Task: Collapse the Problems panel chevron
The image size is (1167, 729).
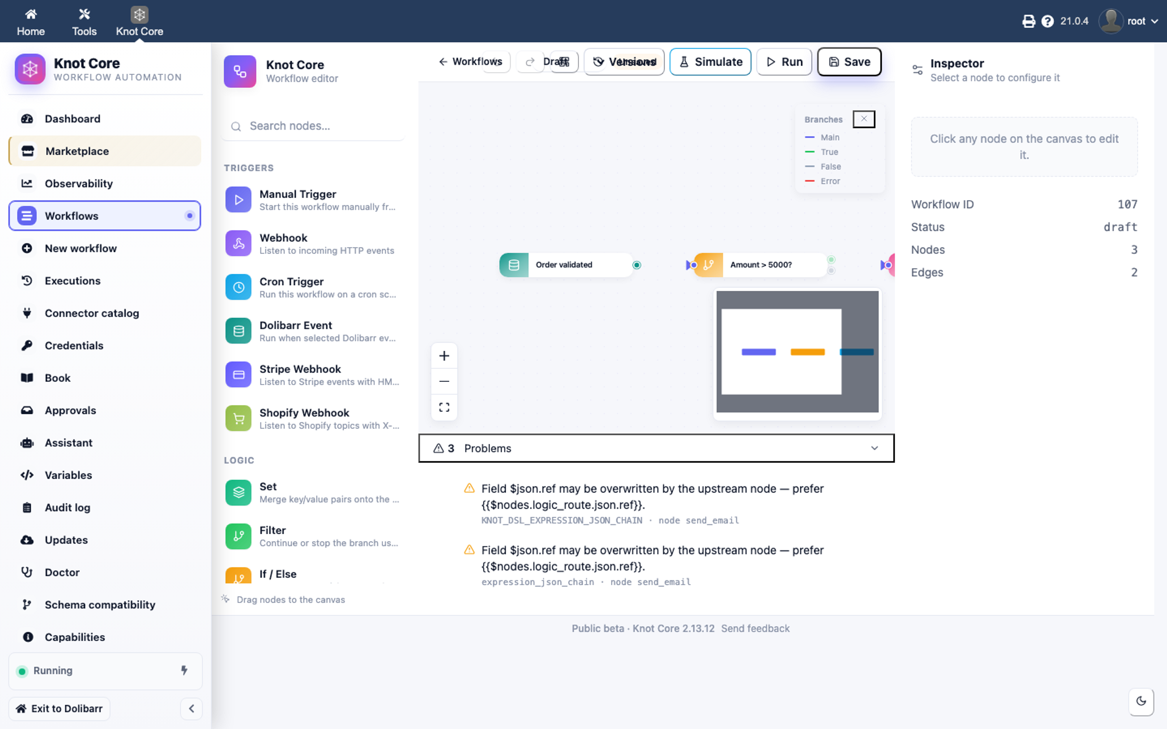Action: (874, 448)
